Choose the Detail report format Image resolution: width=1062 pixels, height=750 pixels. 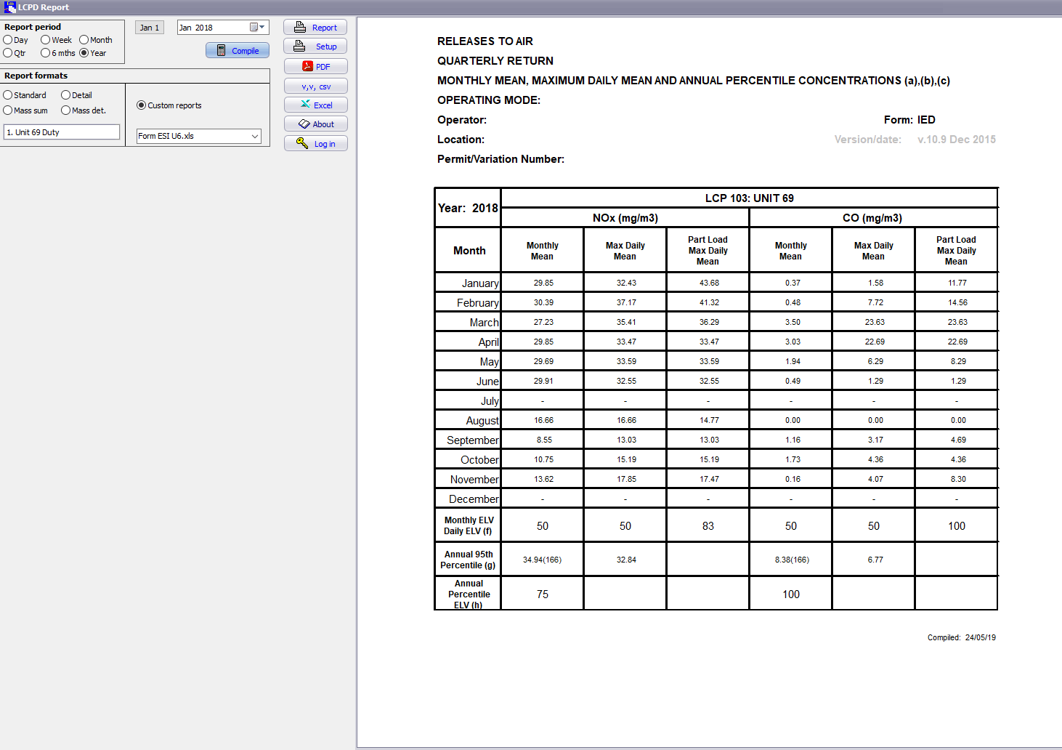click(x=66, y=95)
